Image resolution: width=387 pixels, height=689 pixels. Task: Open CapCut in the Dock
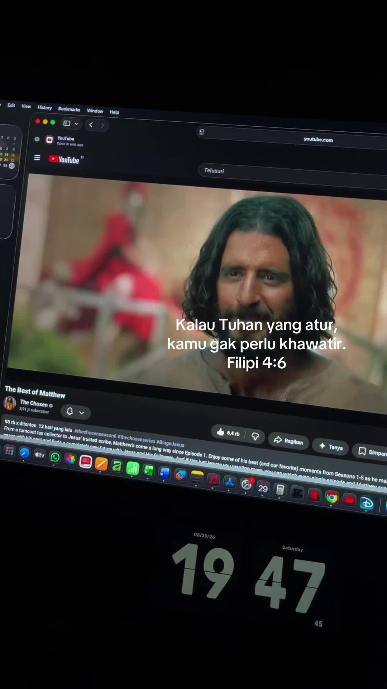pos(297,493)
